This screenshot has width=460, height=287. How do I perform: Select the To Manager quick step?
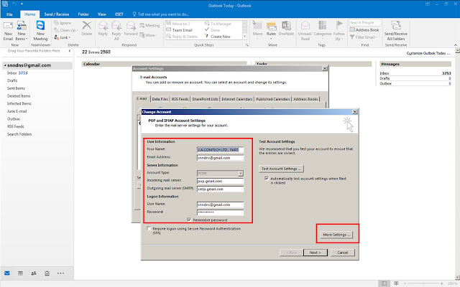(x=218, y=24)
